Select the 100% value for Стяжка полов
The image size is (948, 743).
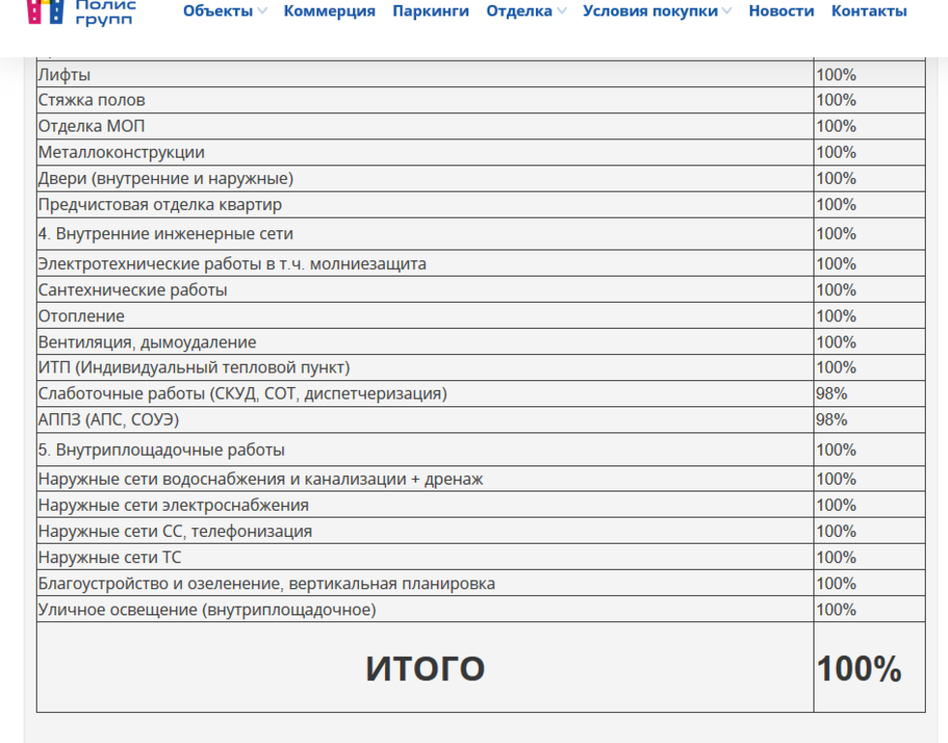point(836,101)
